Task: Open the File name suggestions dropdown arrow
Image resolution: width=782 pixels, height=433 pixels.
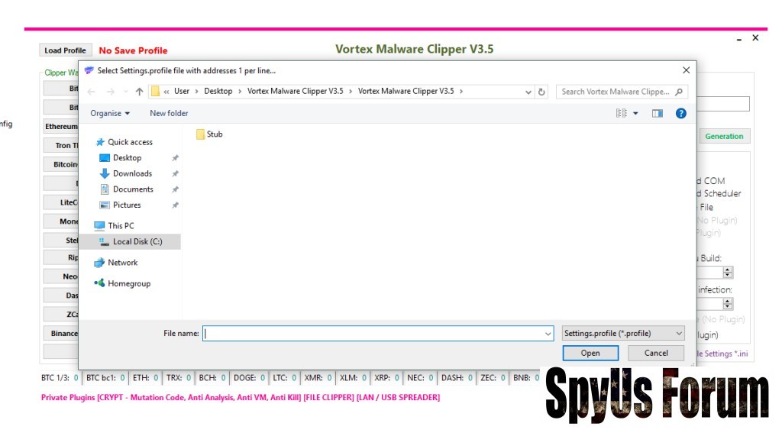Action: coord(548,334)
